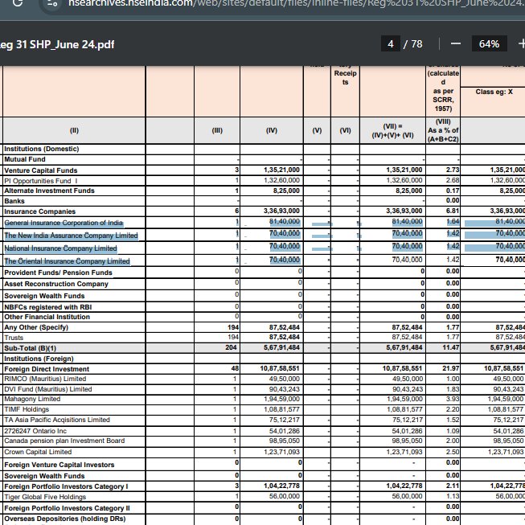Click column IV value 1,08,81,577
This screenshot has width=525, height=525.
[x=281, y=409]
